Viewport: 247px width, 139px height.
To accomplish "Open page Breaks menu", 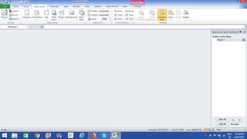I will [61, 15].
